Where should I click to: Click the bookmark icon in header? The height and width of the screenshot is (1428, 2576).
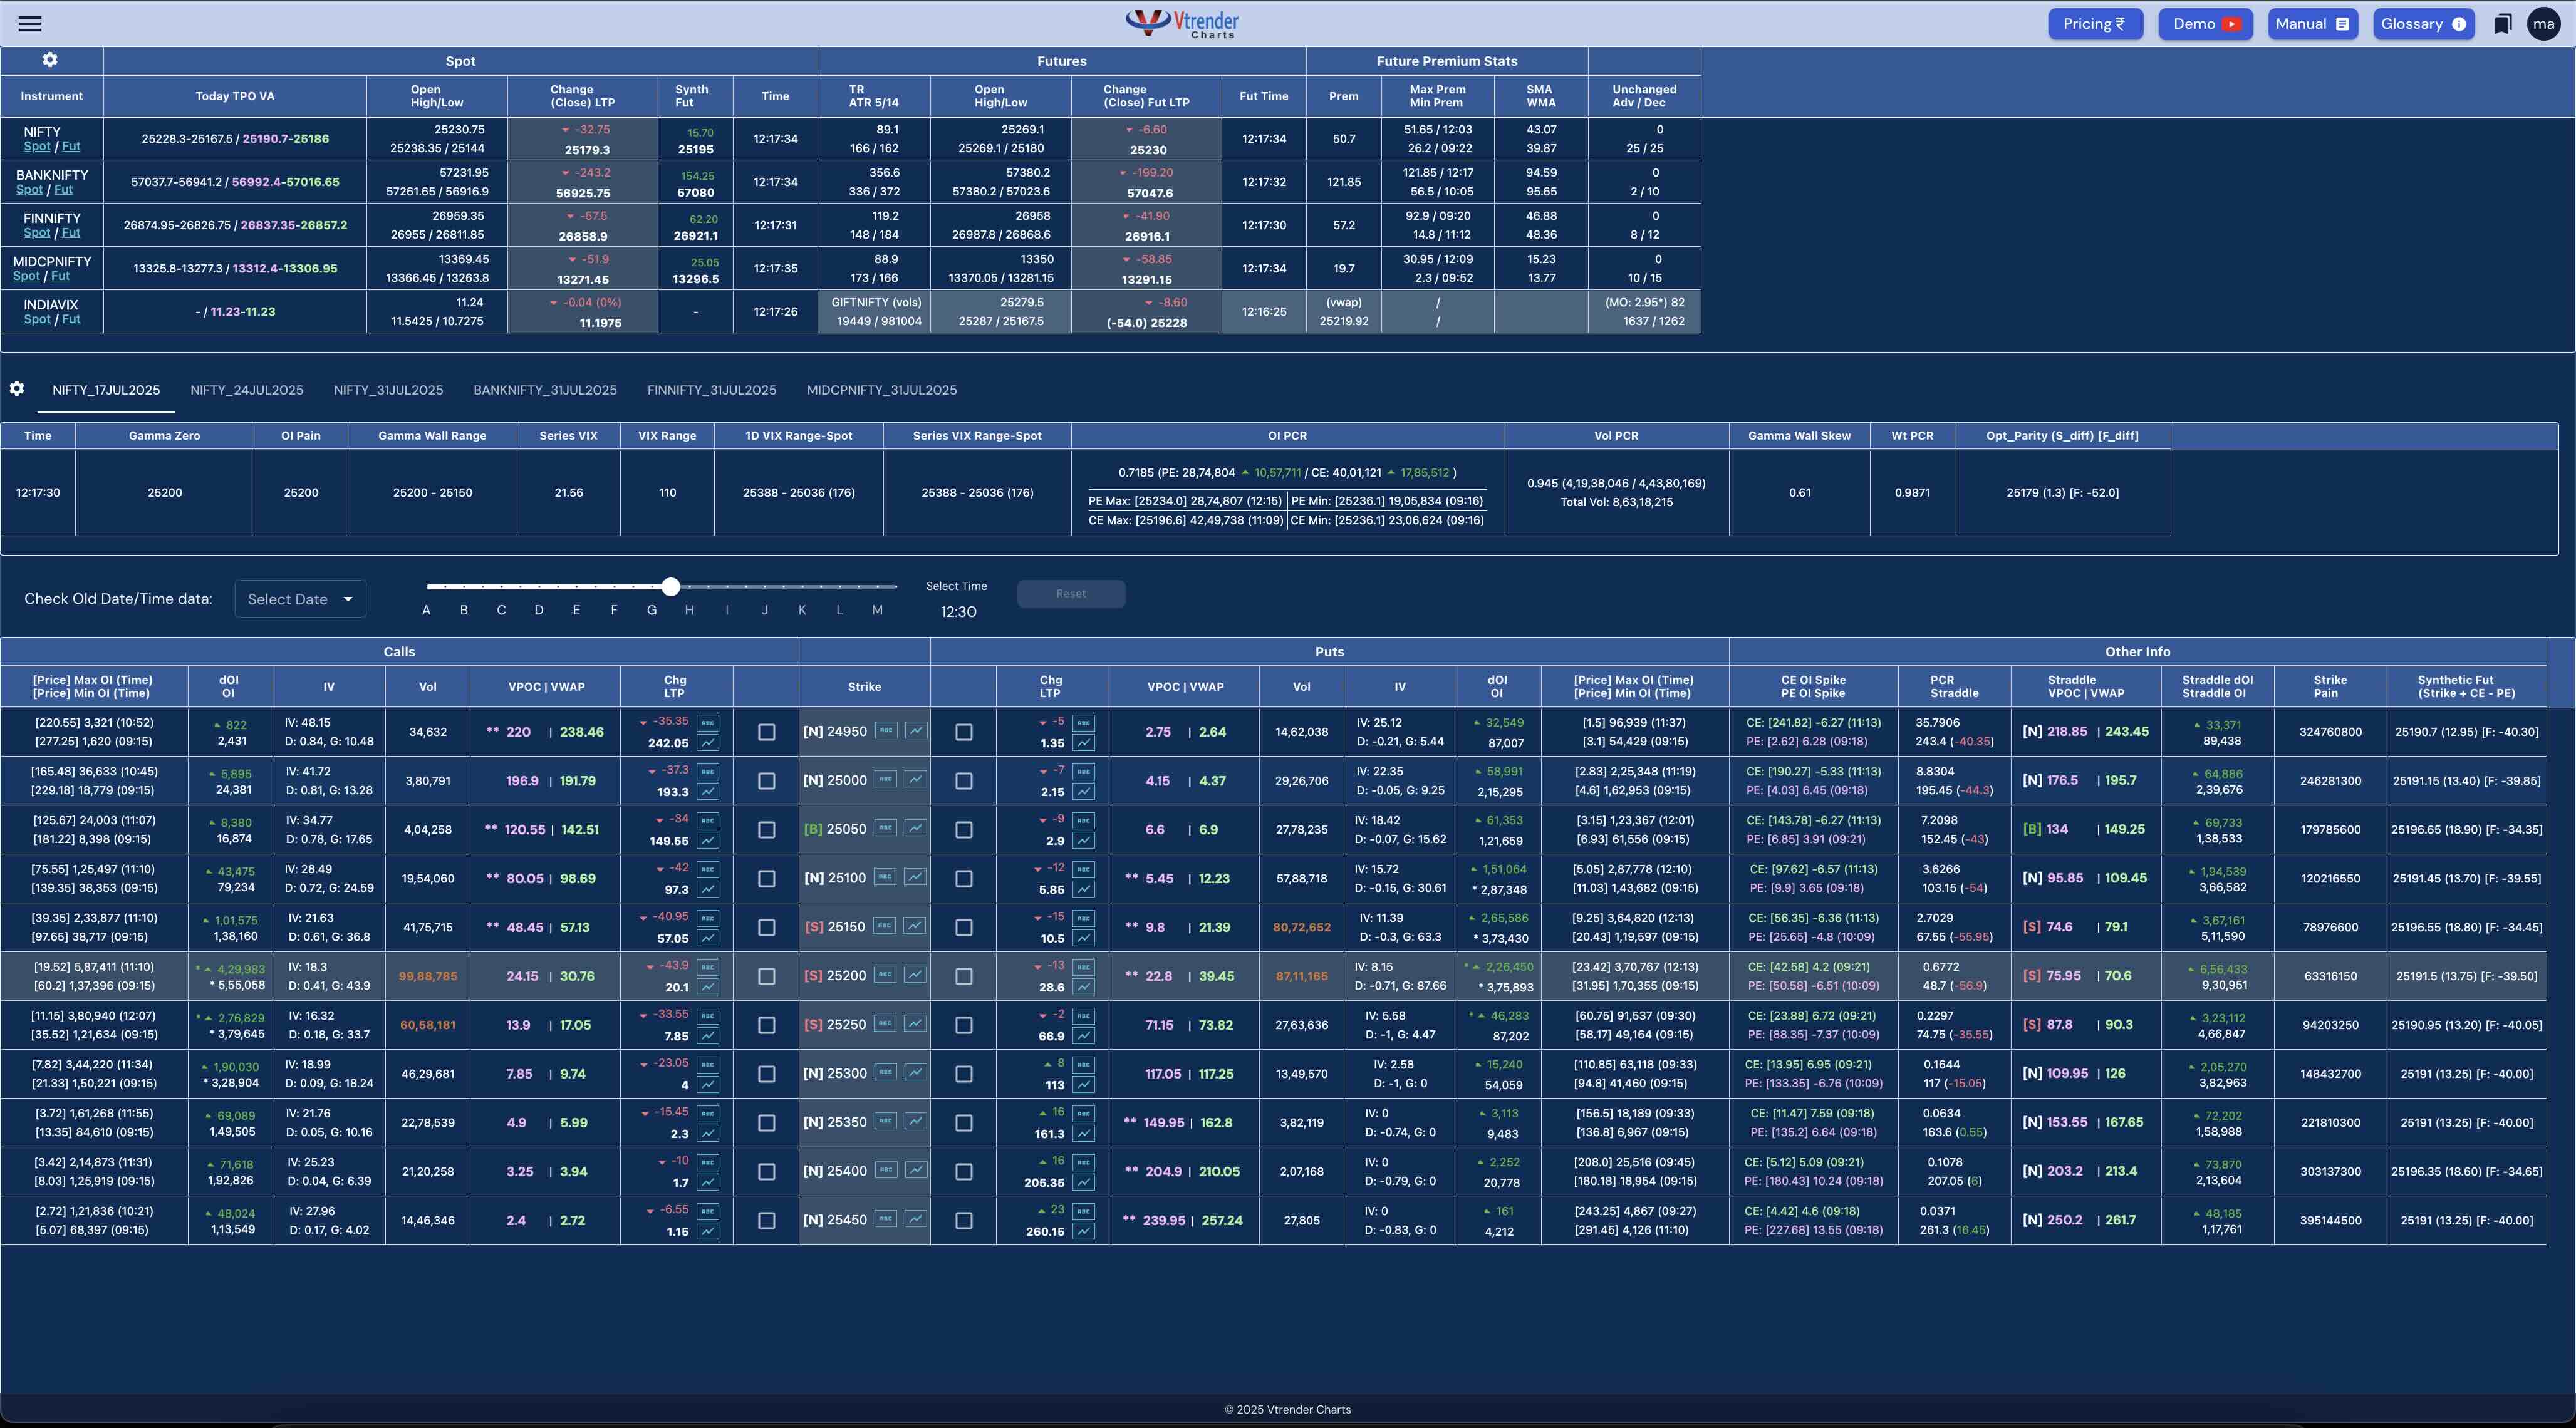(x=2502, y=24)
